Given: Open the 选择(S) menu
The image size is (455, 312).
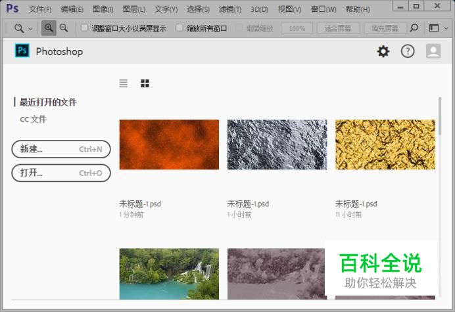Looking at the screenshot, I should (198, 9).
